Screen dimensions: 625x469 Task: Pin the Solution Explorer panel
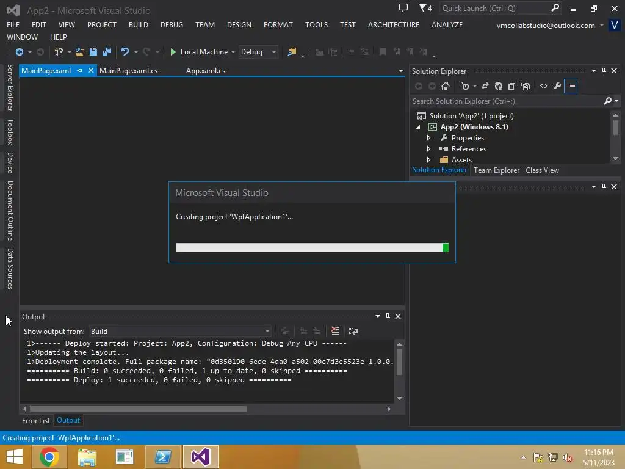point(604,71)
